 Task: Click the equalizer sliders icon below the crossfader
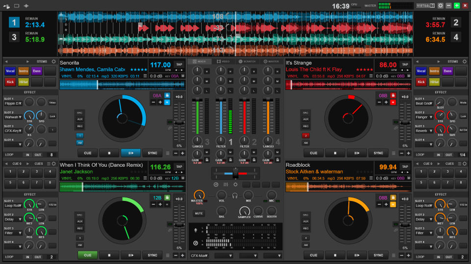click(226, 184)
